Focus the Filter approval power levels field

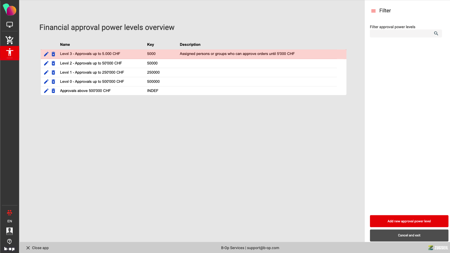(401, 33)
